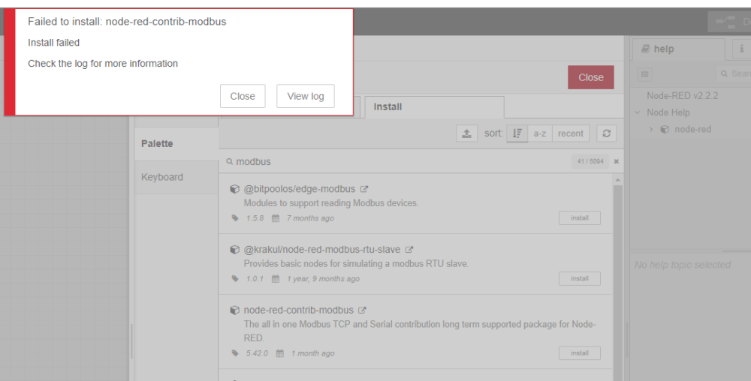Click the upload module file icon
The height and width of the screenshot is (381, 751).
tap(466, 133)
